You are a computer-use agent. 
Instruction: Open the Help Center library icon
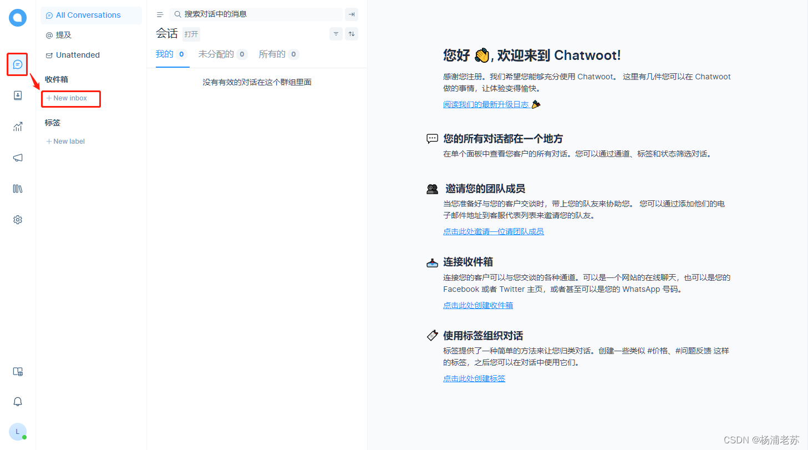click(18, 189)
